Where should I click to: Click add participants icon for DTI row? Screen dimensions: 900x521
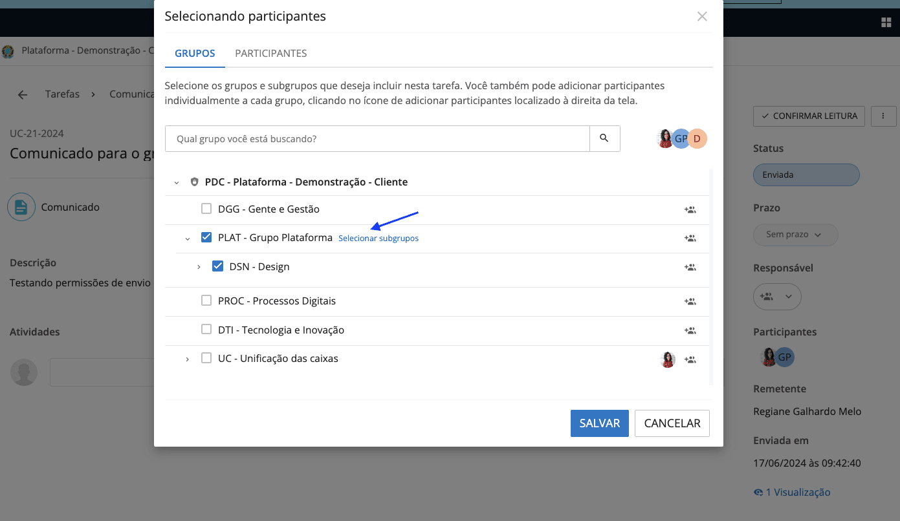(x=690, y=330)
